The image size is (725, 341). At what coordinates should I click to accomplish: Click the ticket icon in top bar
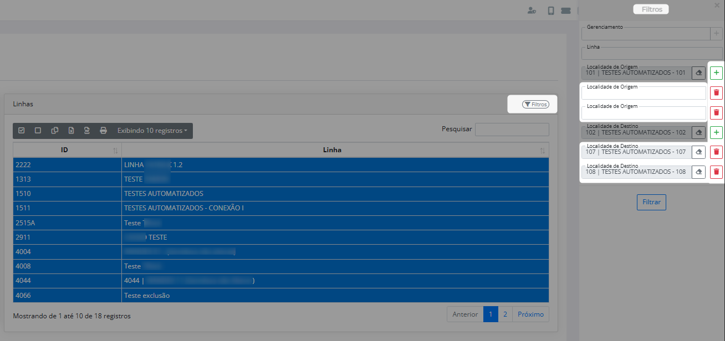point(566,11)
